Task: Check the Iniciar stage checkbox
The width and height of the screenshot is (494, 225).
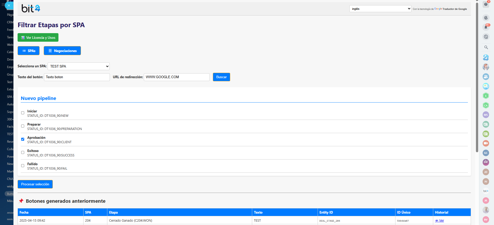Action: 23,113
